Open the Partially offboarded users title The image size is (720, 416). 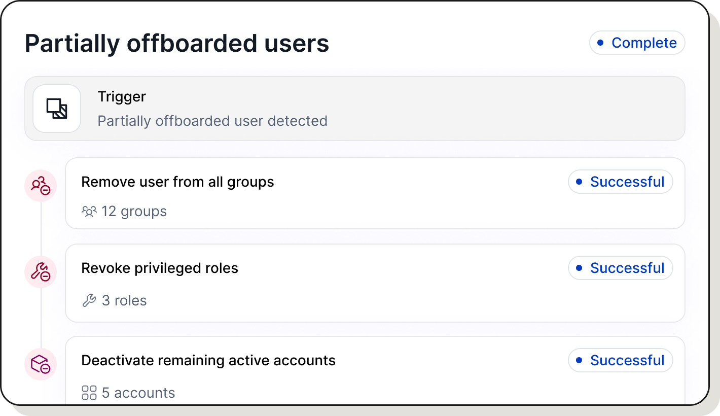(x=177, y=44)
